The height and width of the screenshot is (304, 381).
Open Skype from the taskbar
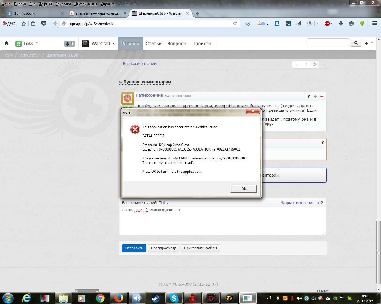pyautogui.click(x=174, y=298)
